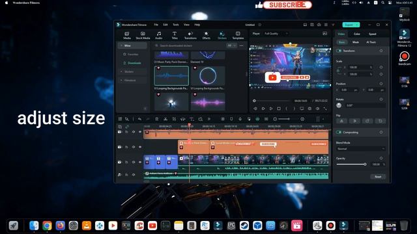Open the Mask sub-tab
Image resolution: width=417 pixels, height=234 pixels.
pyautogui.click(x=356, y=42)
